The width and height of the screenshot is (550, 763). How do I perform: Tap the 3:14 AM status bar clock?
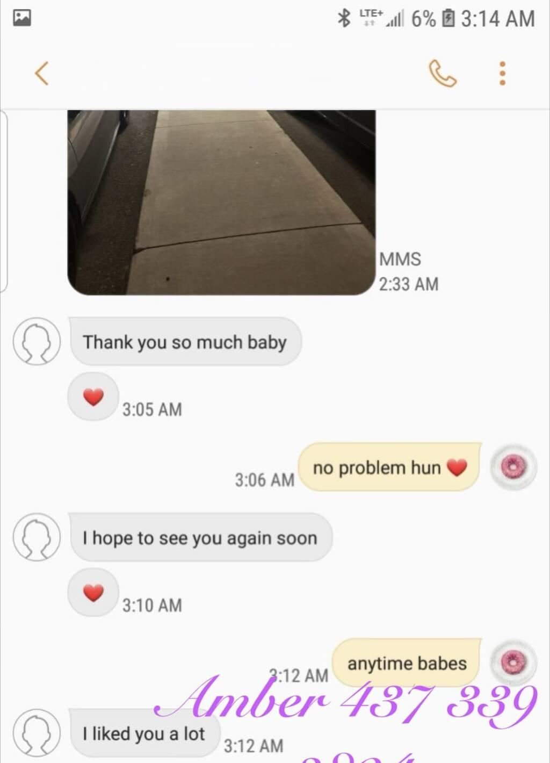point(498,19)
